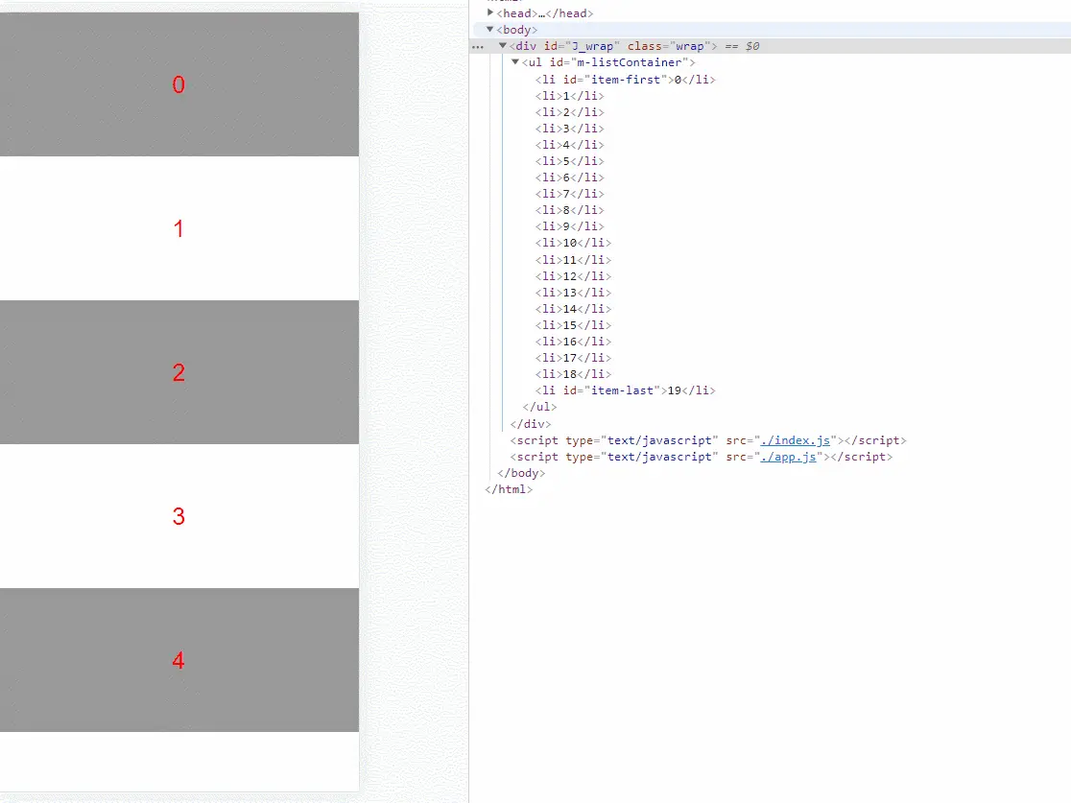Click the gray list item 4

[x=178, y=660]
